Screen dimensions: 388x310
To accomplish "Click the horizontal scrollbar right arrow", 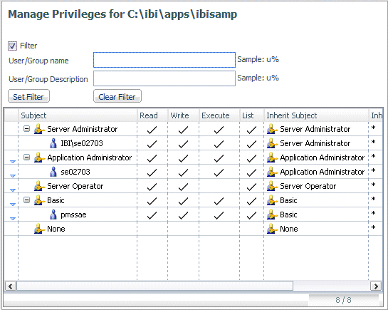I will pos(376,286).
